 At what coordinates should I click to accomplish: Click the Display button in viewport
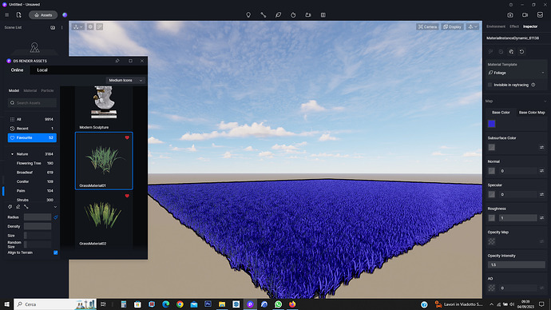coord(452,26)
